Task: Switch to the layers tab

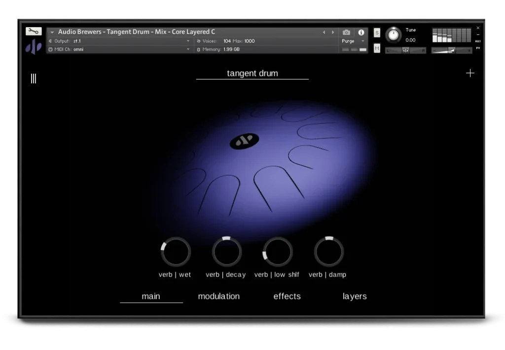Action: (x=355, y=296)
